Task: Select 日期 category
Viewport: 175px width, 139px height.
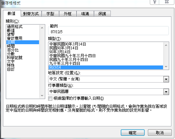Action: pyautogui.click(x=23, y=42)
